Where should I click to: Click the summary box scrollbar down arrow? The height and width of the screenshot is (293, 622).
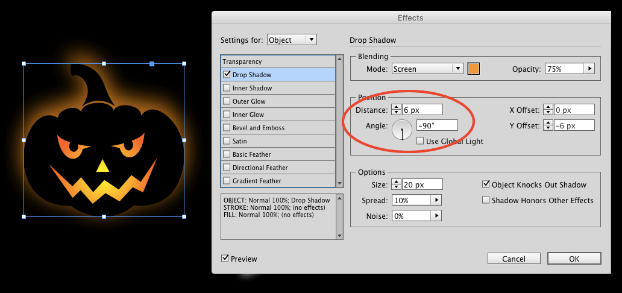[x=339, y=236]
